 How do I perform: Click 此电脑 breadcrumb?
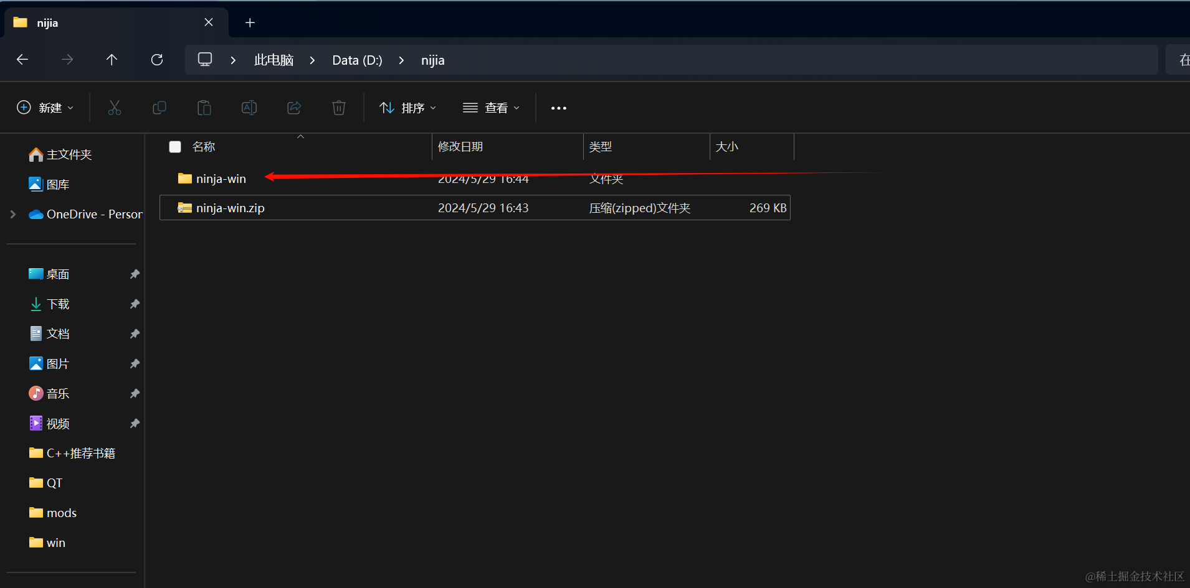tap(274, 60)
